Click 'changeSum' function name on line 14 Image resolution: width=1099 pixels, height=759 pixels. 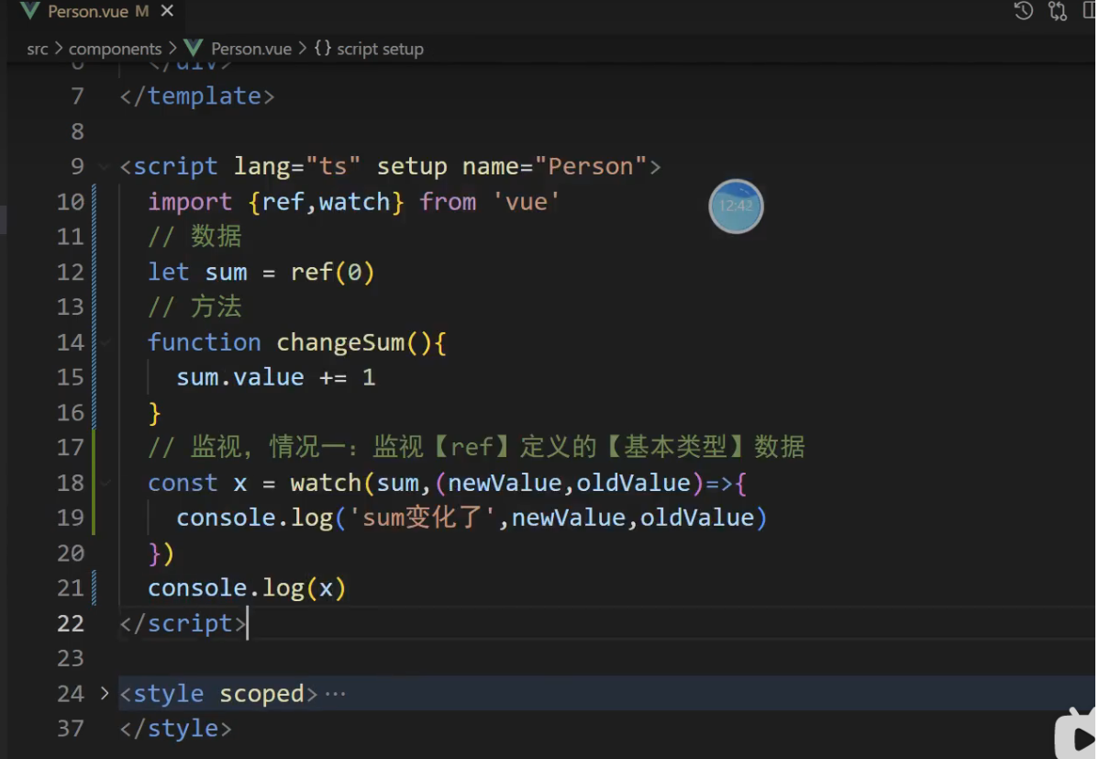pyautogui.click(x=340, y=342)
